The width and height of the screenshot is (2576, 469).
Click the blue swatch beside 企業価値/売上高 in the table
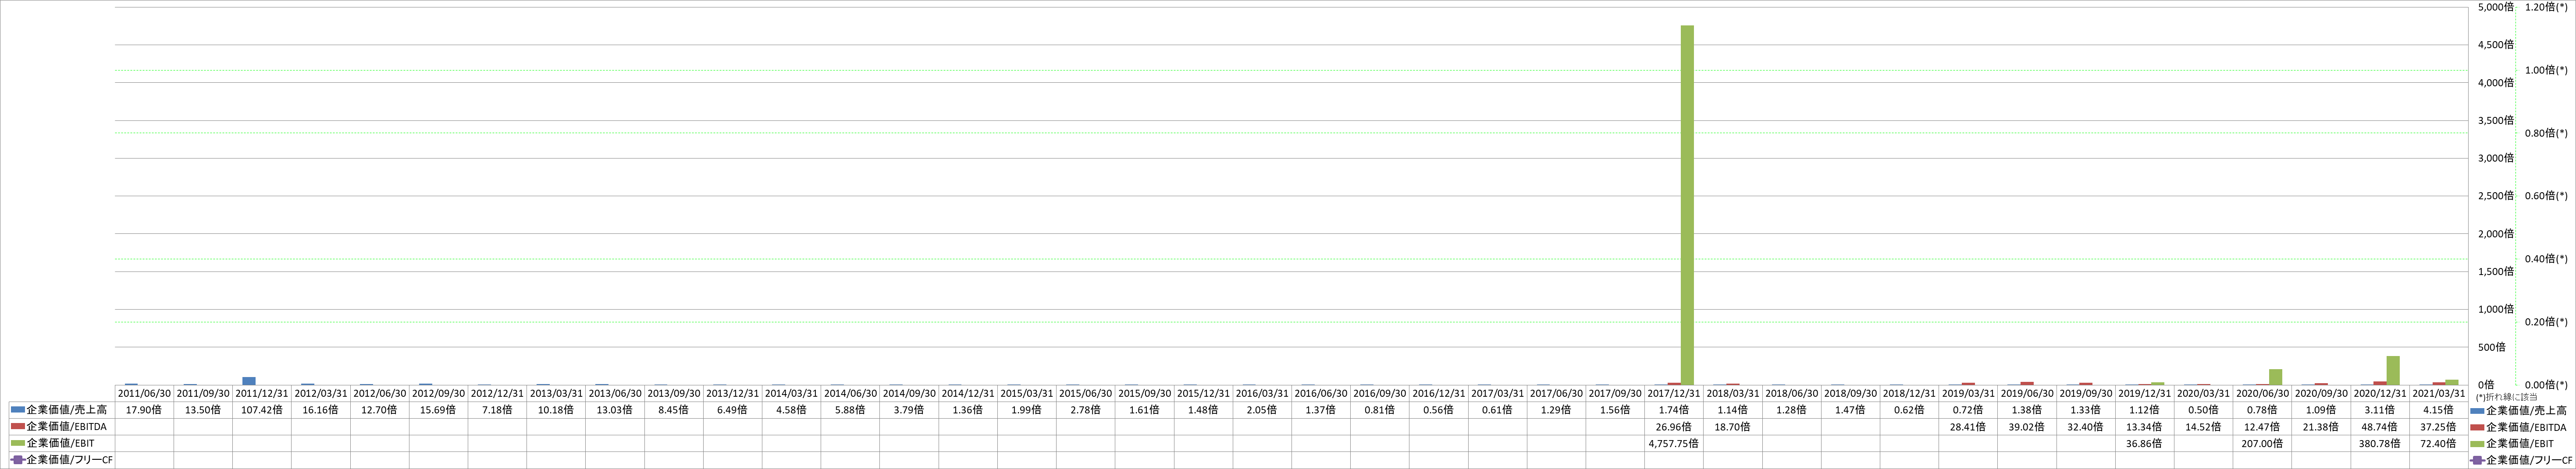coord(17,410)
